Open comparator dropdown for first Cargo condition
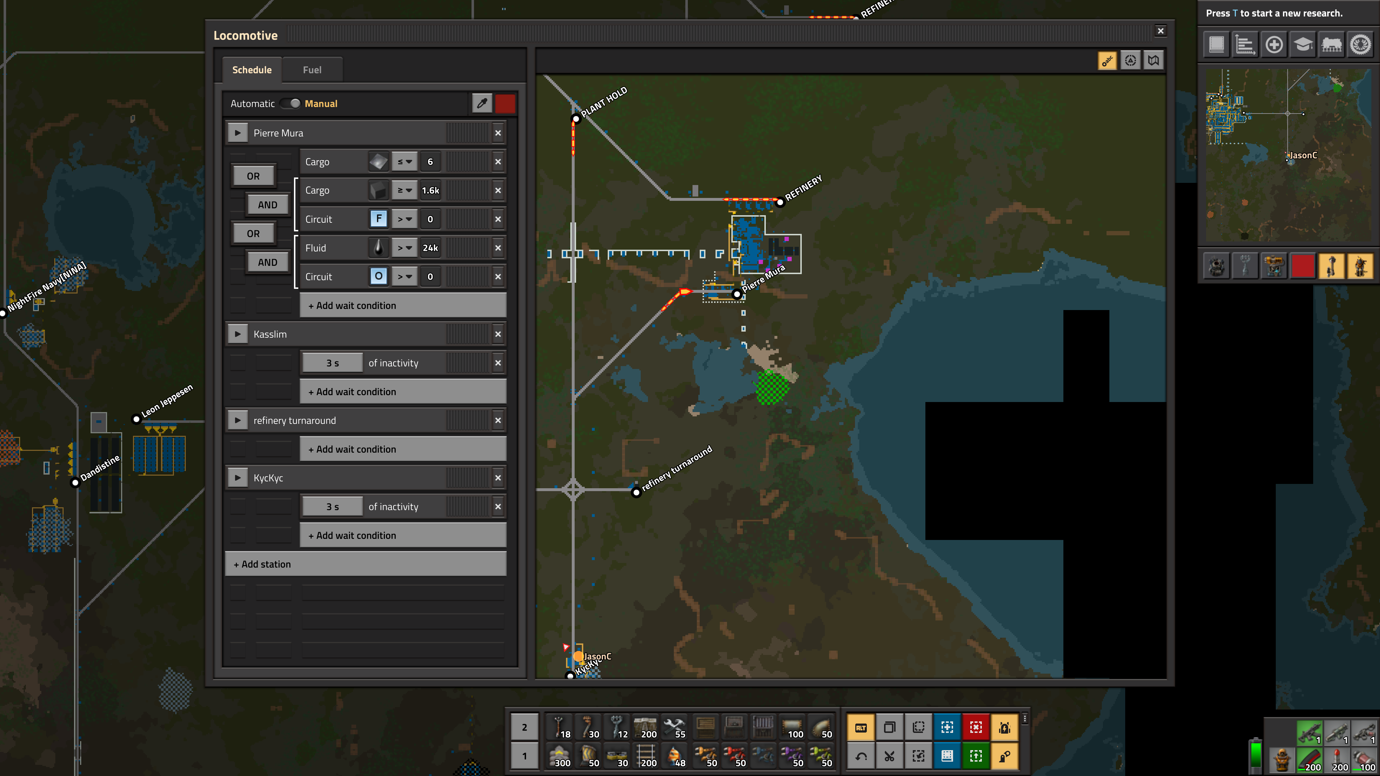Image resolution: width=1380 pixels, height=776 pixels. pyautogui.click(x=404, y=162)
